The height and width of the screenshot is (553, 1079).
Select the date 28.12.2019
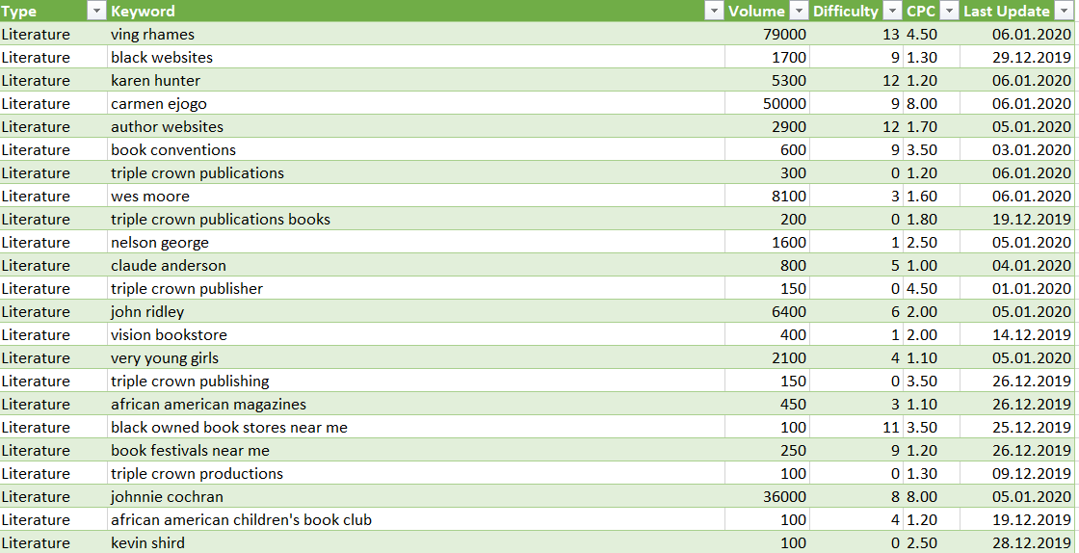1032,542
